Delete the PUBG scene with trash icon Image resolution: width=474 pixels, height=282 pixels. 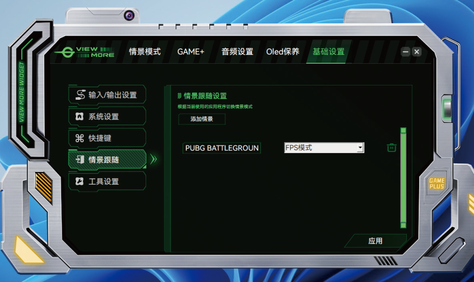coord(392,148)
